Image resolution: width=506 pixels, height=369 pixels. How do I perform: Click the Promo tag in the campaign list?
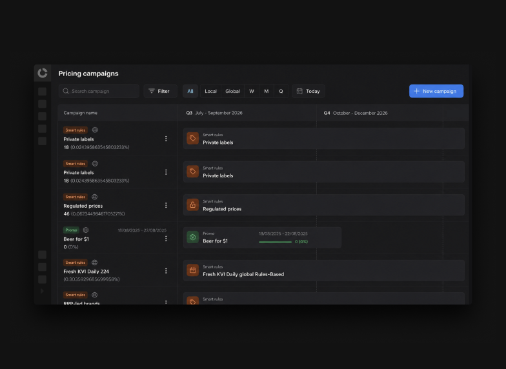(71, 230)
